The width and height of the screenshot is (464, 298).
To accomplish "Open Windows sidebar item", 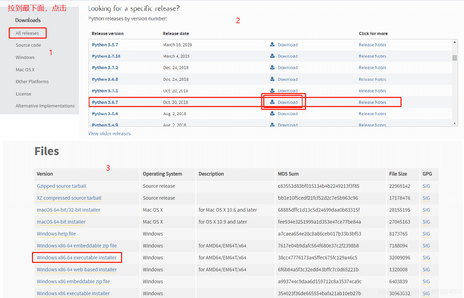I will click(25, 58).
